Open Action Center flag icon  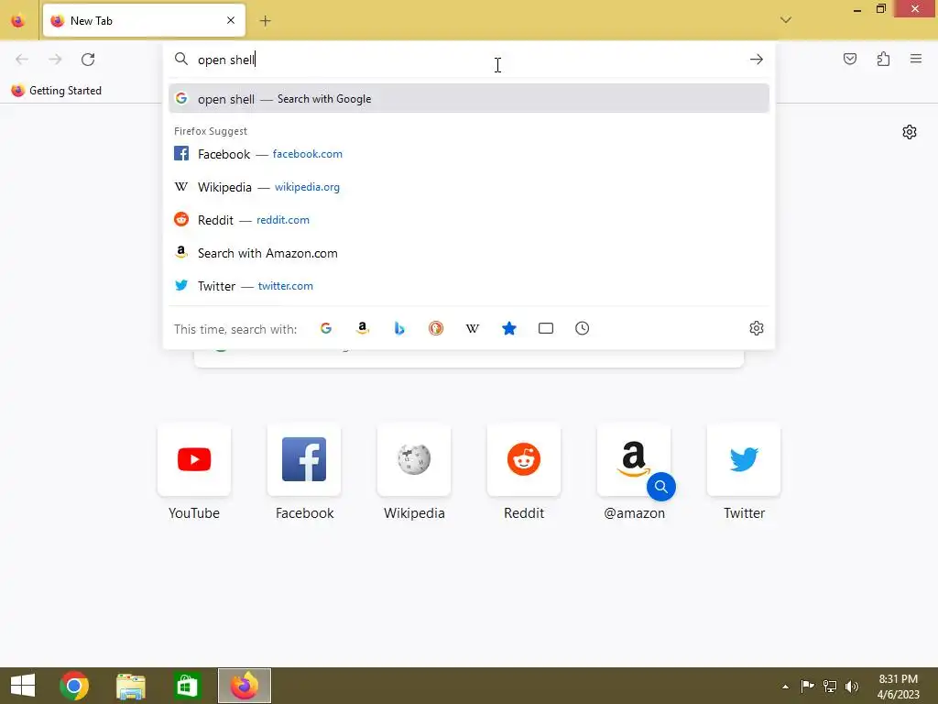[807, 687]
